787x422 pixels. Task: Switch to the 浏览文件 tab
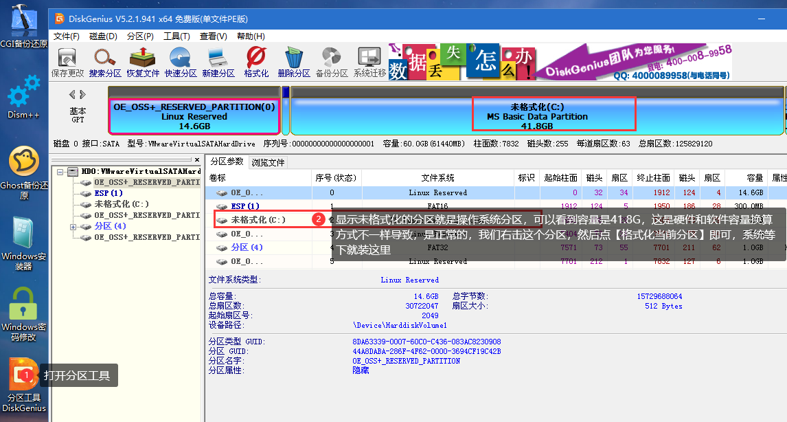click(268, 163)
